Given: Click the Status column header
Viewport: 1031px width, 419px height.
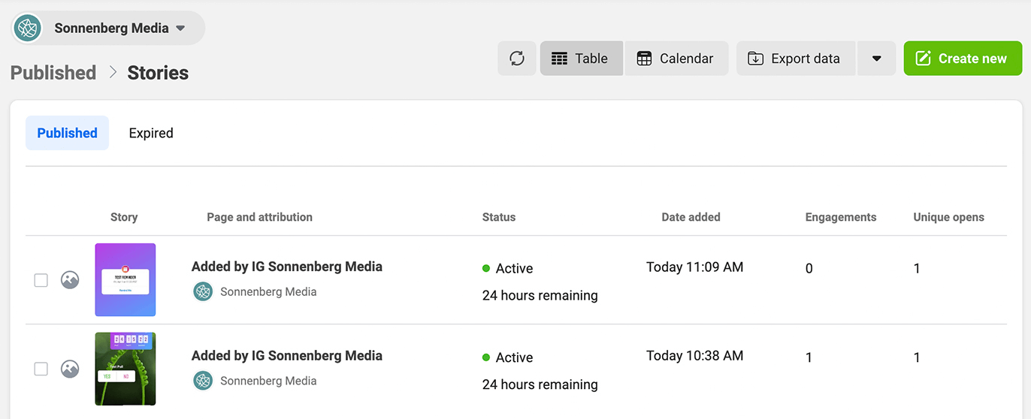Looking at the screenshot, I should (x=499, y=217).
